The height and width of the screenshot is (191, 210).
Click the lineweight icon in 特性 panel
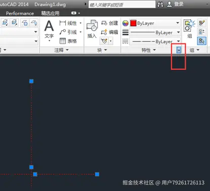[125, 32]
